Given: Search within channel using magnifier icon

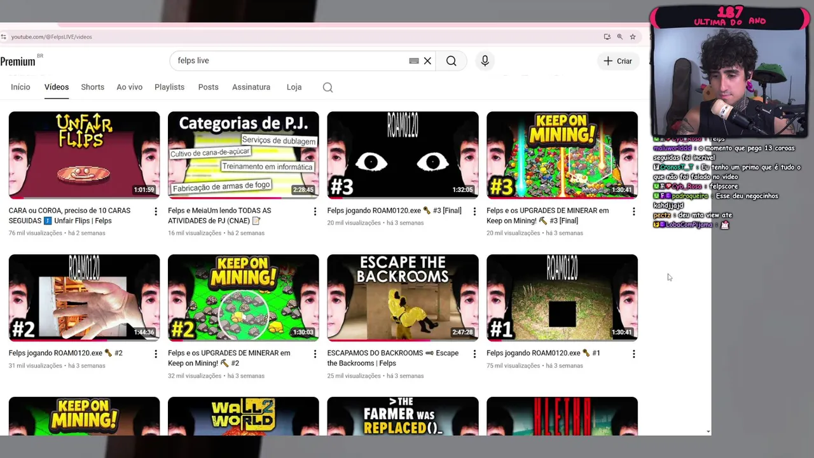Looking at the screenshot, I should [x=328, y=88].
